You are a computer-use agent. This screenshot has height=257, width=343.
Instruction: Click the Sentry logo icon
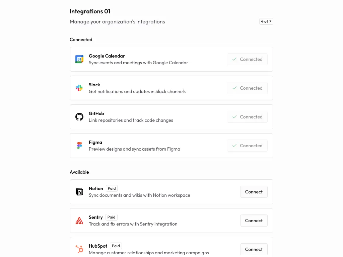pyautogui.click(x=79, y=221)
